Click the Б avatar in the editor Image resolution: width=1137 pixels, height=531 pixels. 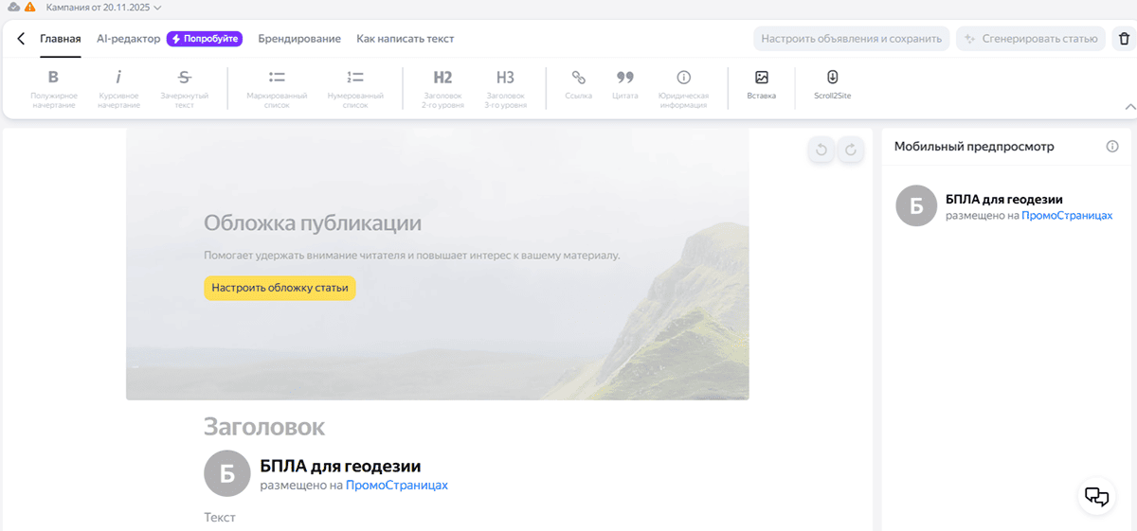(226, 474)
